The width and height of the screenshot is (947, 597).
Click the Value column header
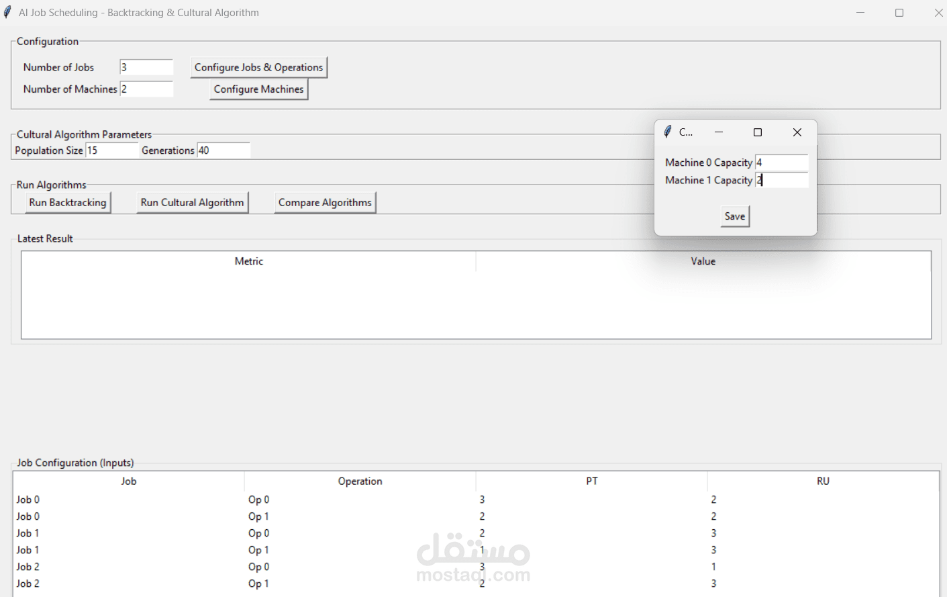tap(702, 261)
